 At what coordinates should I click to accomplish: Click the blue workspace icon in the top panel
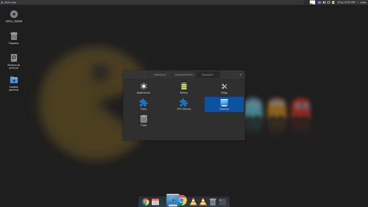coord(319,2)
